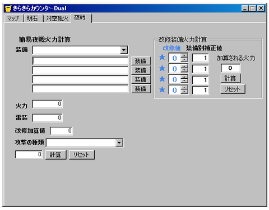This screenshot has height=210, width=269.
Task: Click the fourth row blue star icon
Action: (x=162, y=90)
